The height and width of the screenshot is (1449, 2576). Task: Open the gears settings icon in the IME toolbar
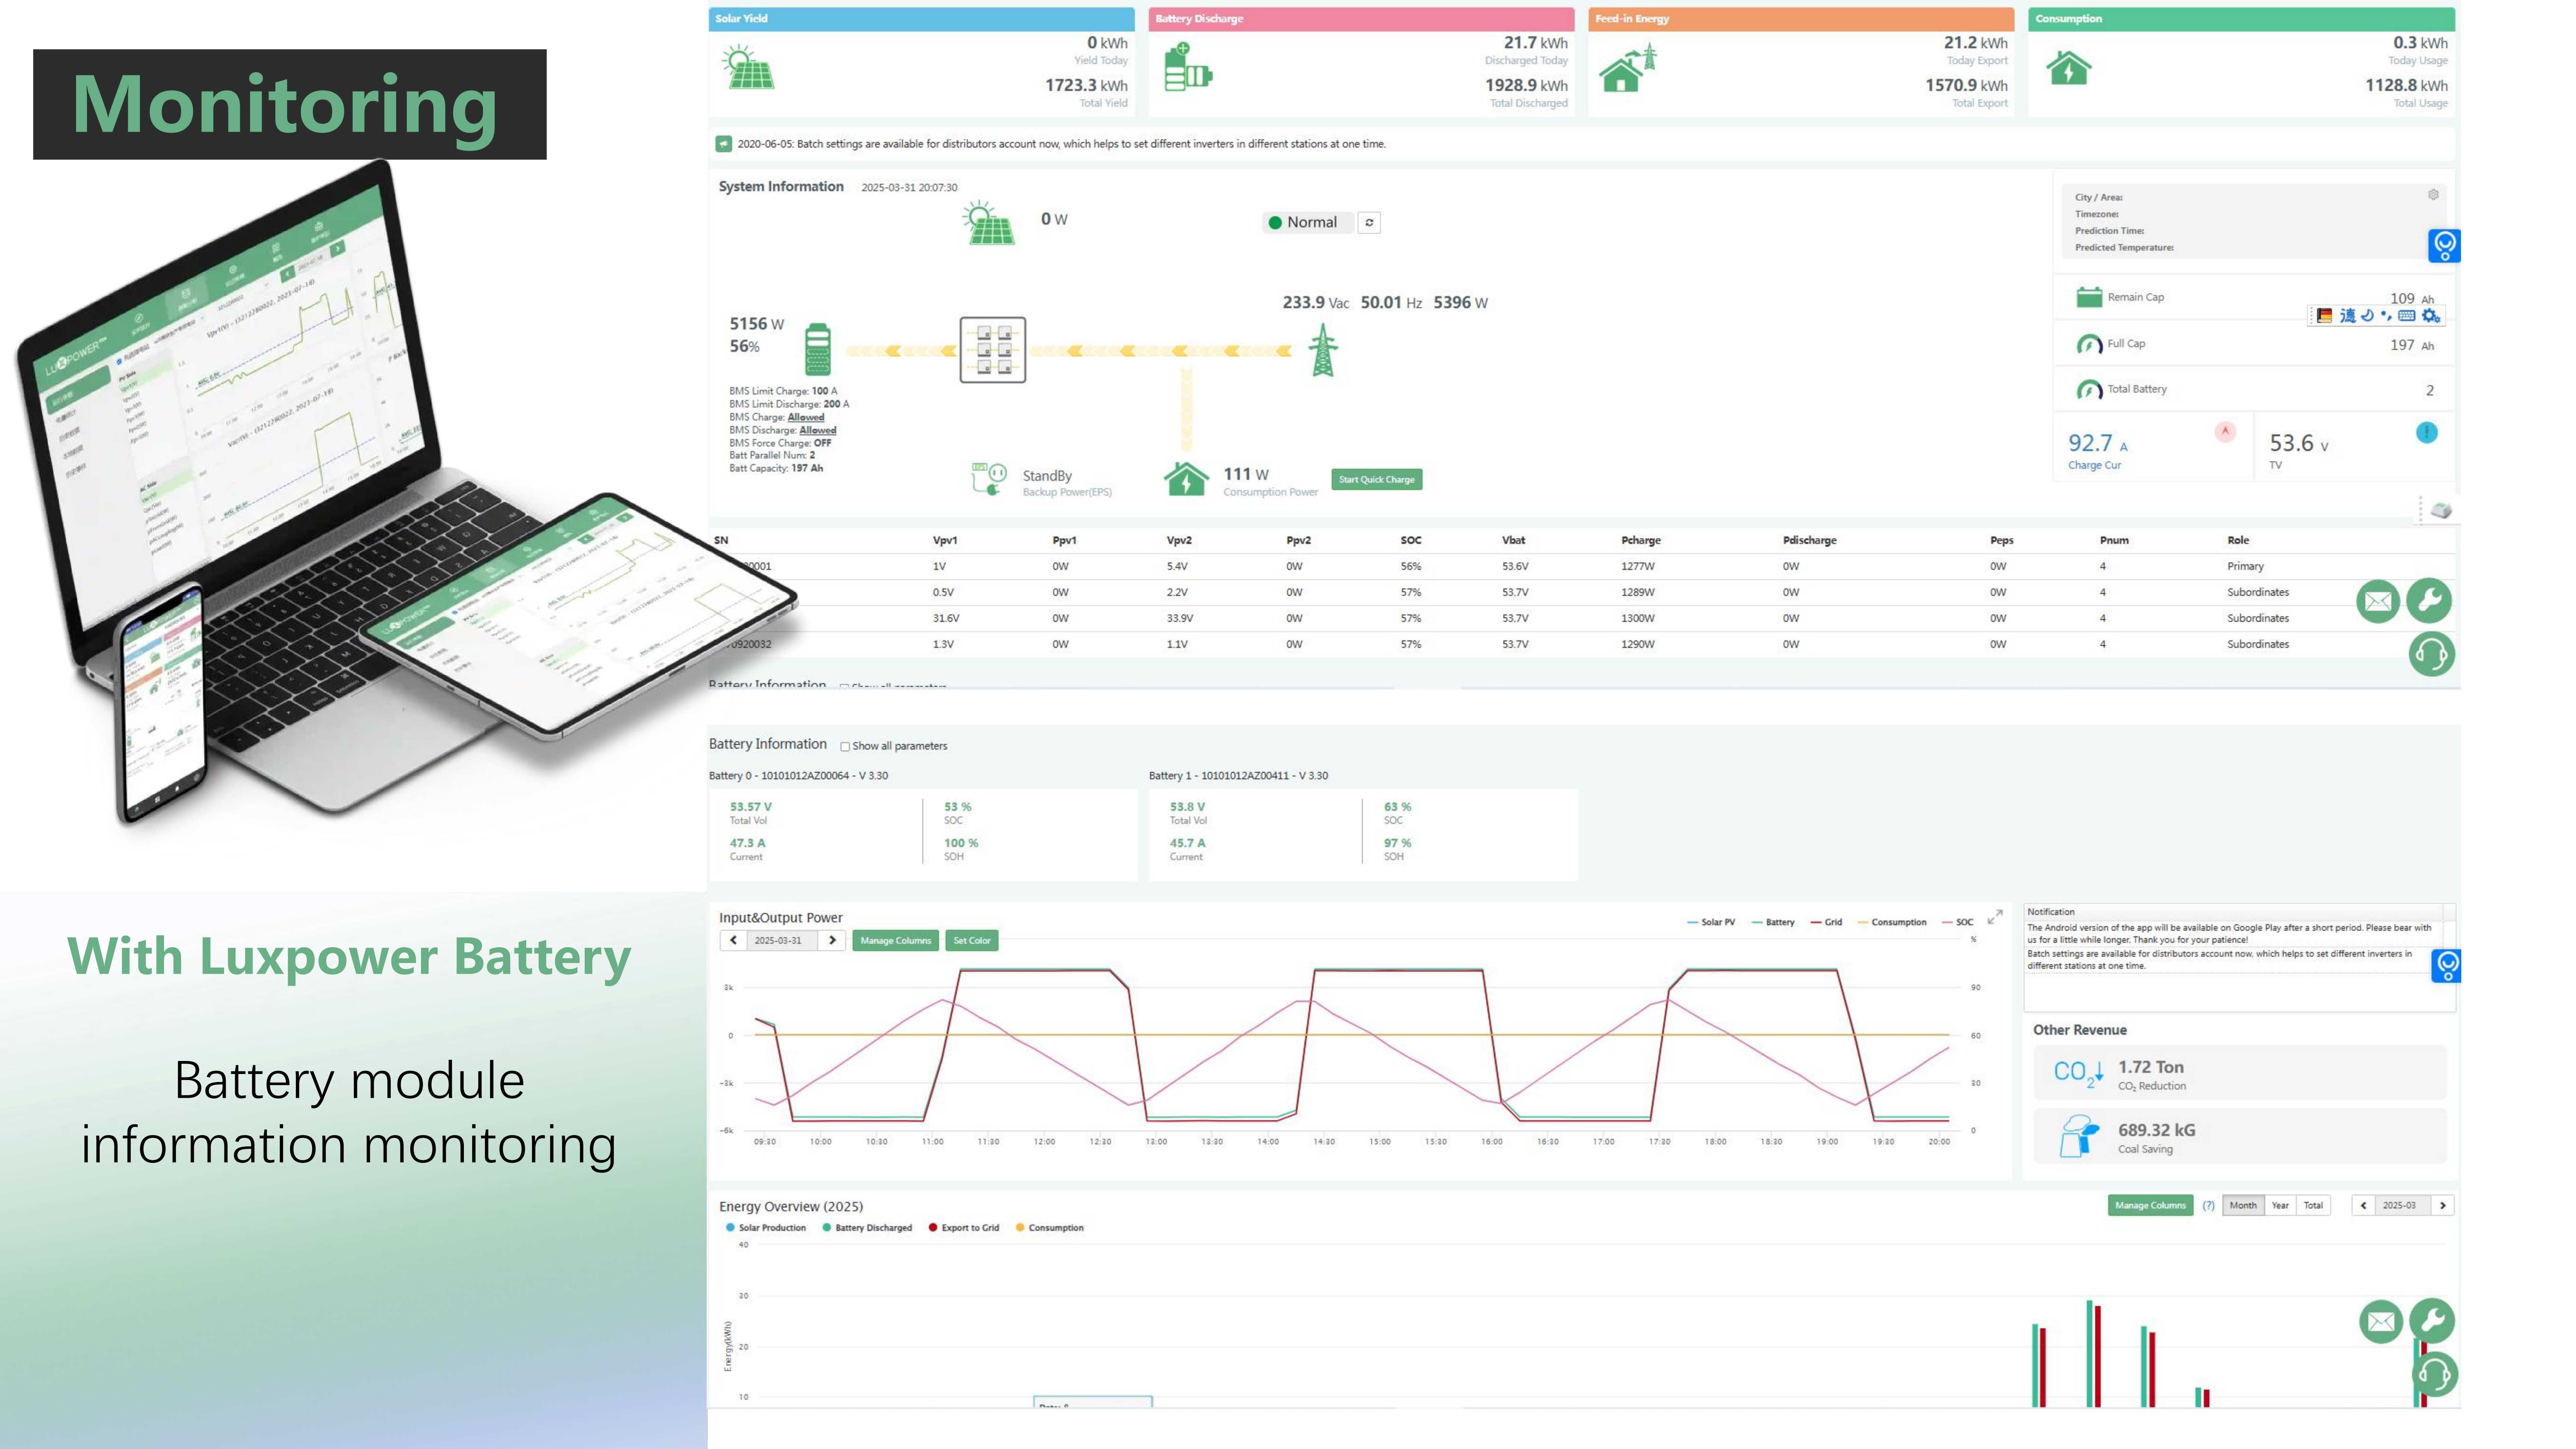tap(2431, 316)
